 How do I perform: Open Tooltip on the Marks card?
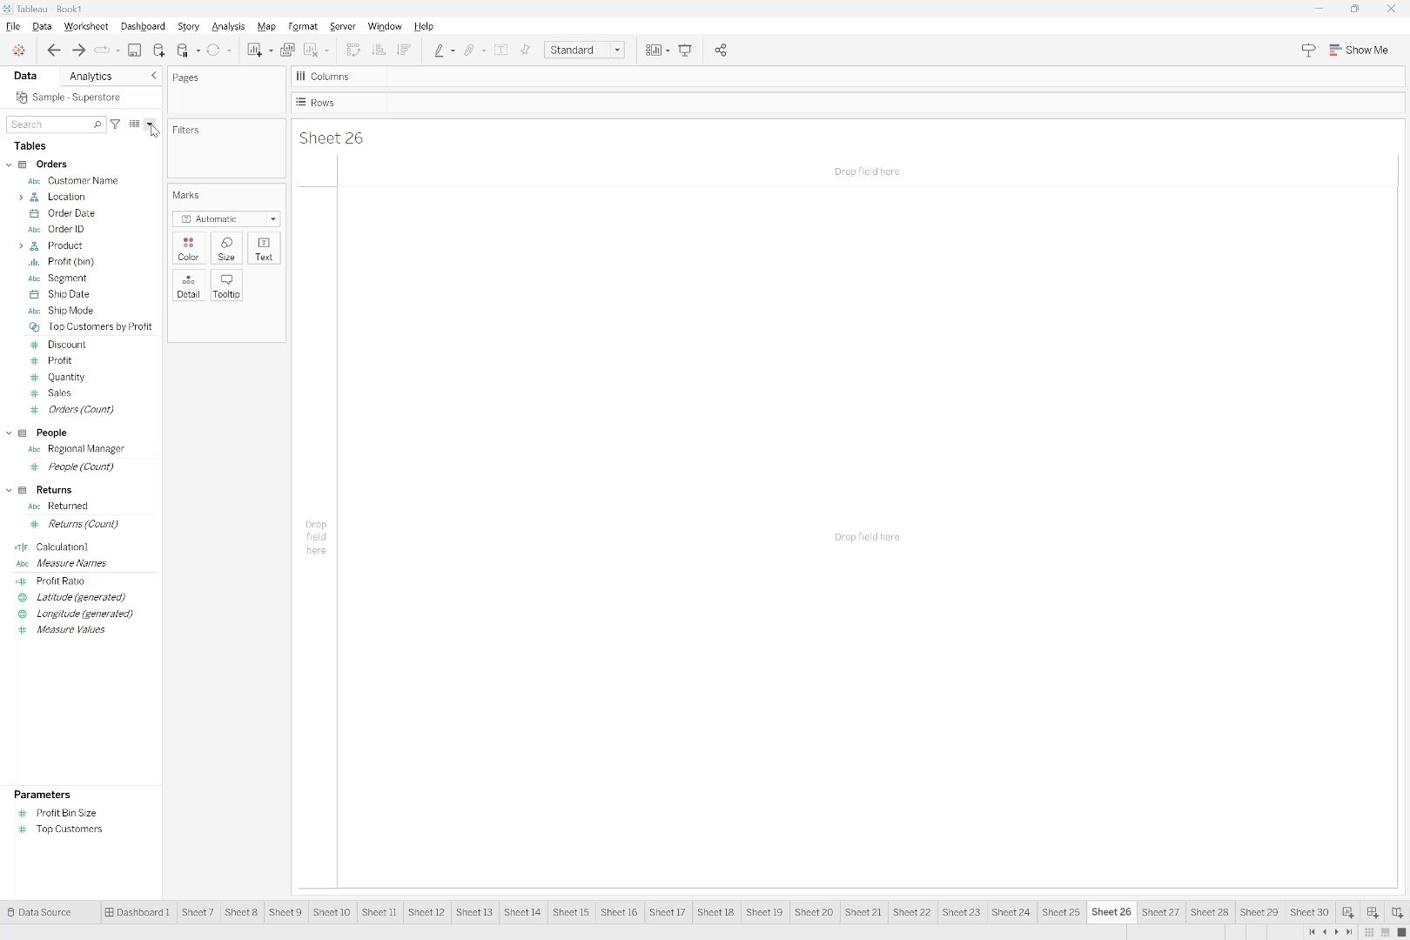(x=225, y=285)
